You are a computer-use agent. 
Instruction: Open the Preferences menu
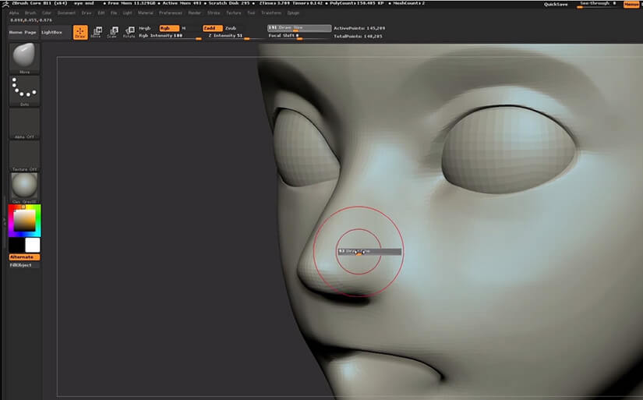pyautogui.click(x=171, y=13)
